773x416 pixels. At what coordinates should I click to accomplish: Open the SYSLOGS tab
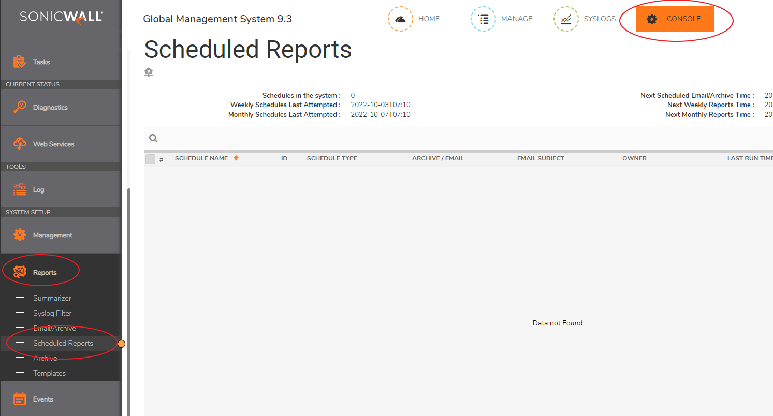pos(599,19)
